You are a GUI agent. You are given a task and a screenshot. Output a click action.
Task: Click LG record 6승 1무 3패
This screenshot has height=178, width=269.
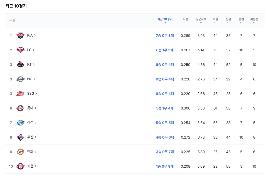(x=165, y=50)
